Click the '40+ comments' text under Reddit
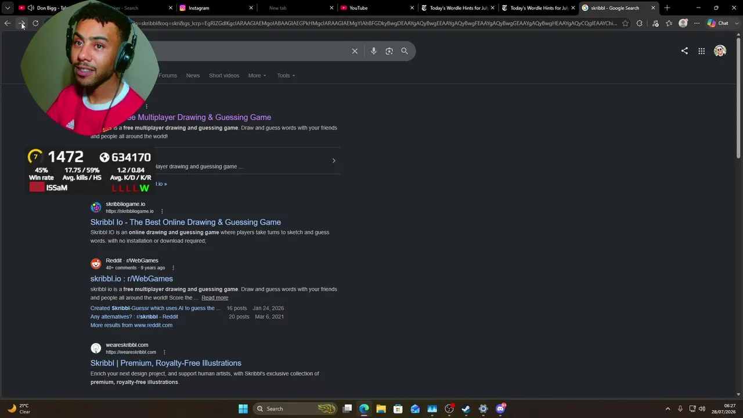The height and width of the screenshot is (418, 743). point(121,268)
